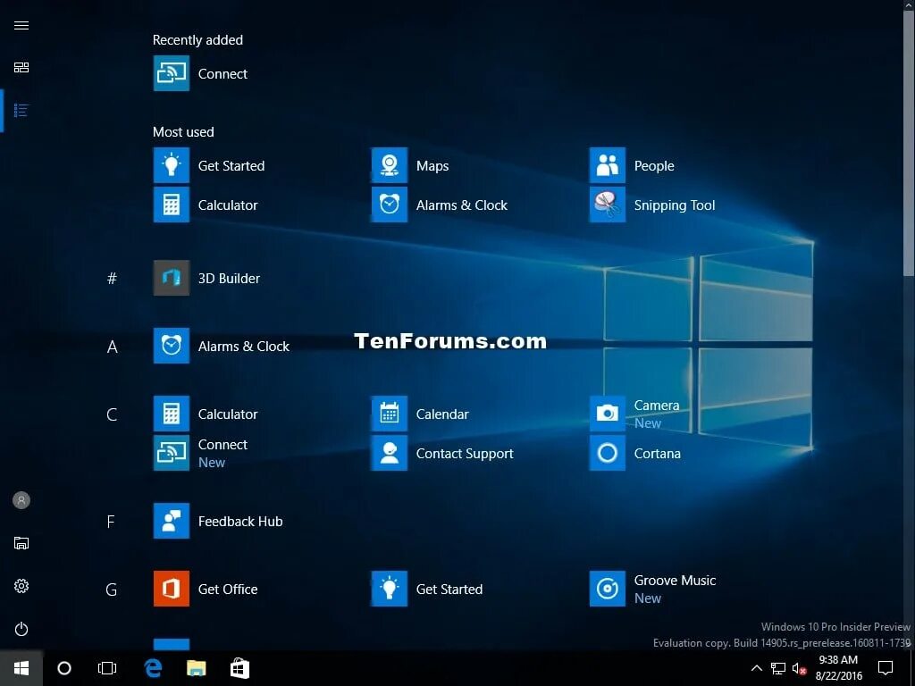
Task: Open the user account icon
Action: coord(21,500)
